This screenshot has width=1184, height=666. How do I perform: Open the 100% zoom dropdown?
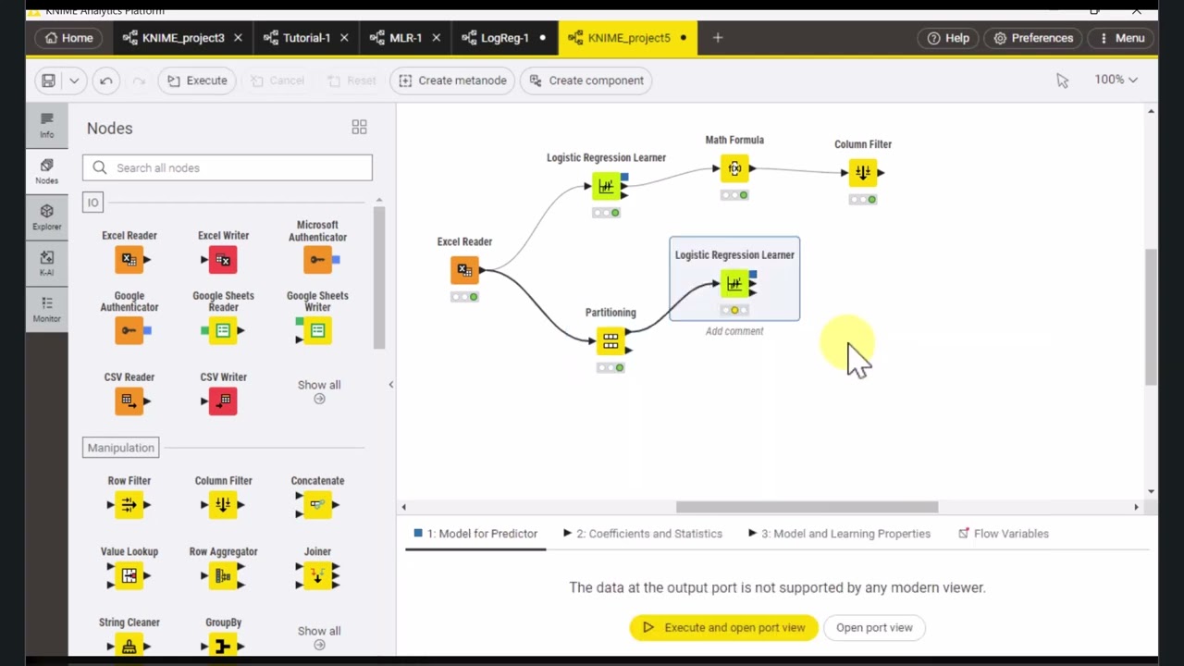[x=1116, y=80]
